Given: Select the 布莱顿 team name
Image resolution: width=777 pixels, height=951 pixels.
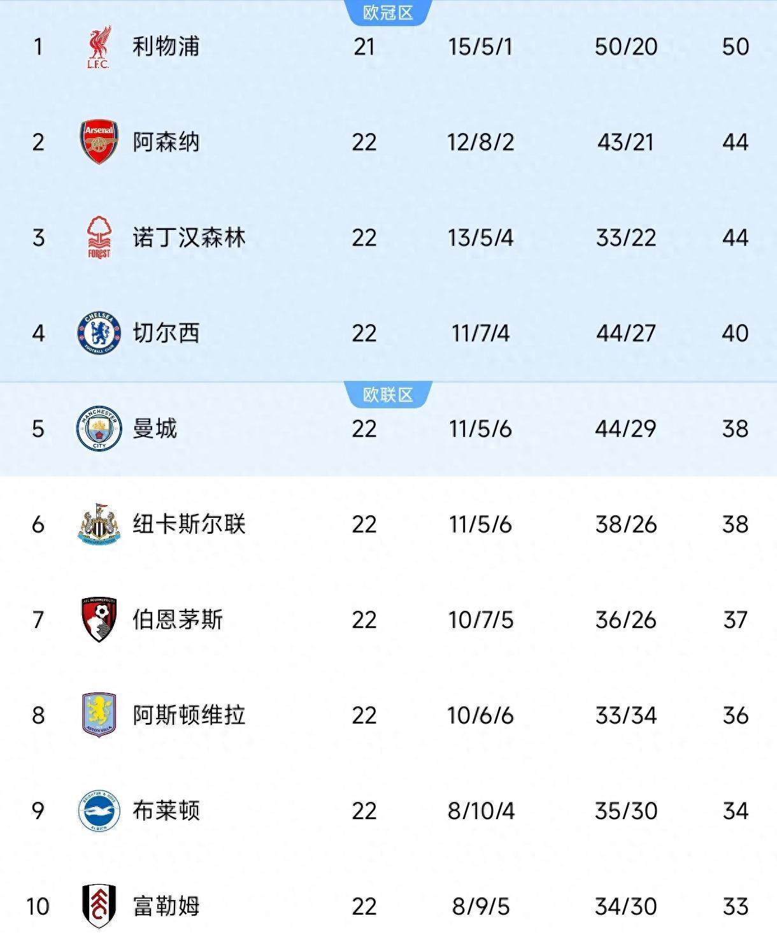Looking at the screenshot, I should click(x=166, y=811).
